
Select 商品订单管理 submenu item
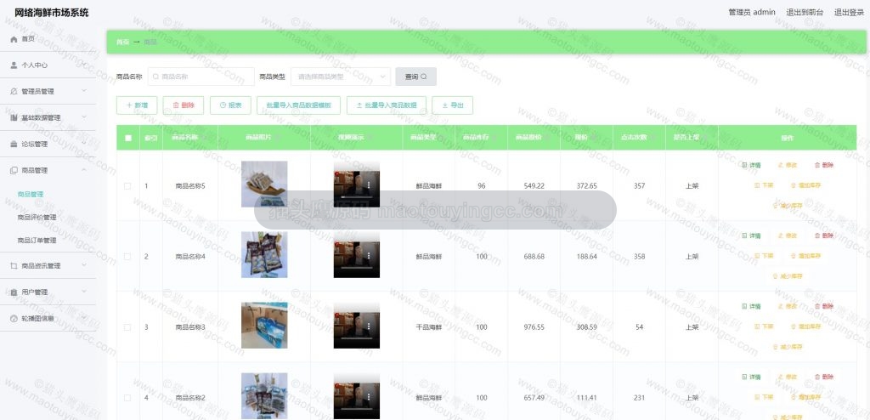(x=37, y=241)
